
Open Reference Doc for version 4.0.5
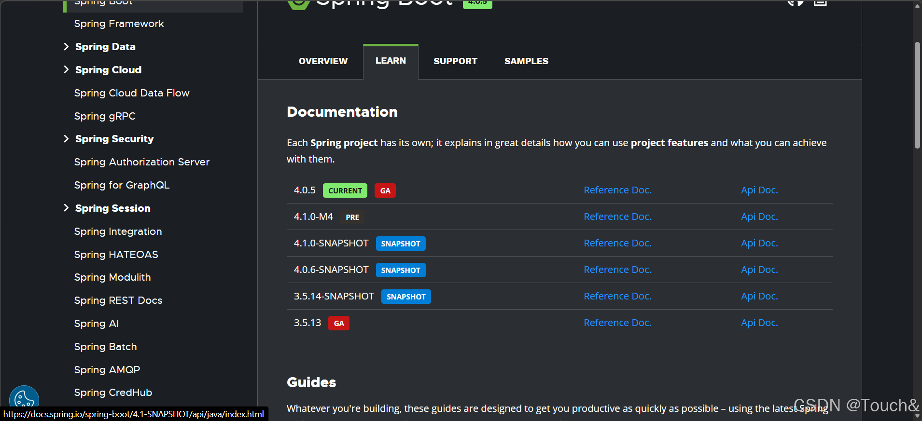click(617, 190)
